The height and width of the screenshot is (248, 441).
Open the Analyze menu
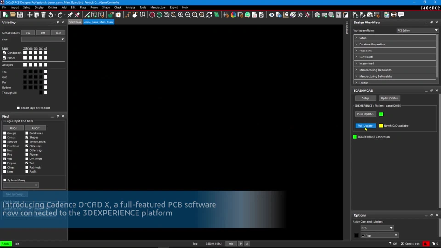click(x=130, y=8)
